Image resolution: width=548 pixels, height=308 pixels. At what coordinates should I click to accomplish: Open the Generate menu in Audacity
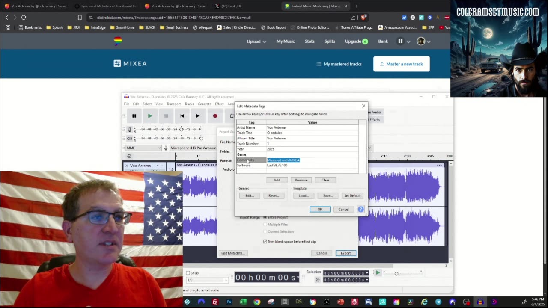[x=204, y=104]
